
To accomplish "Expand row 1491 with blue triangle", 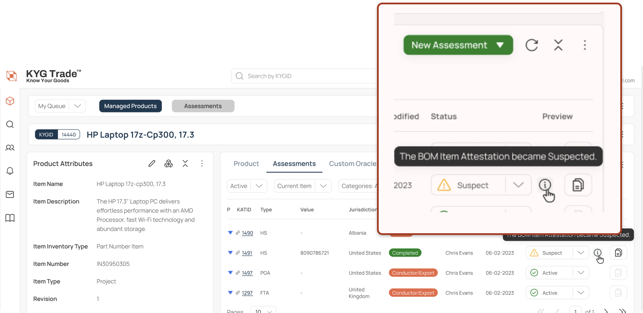I will [x=230, y=253].
